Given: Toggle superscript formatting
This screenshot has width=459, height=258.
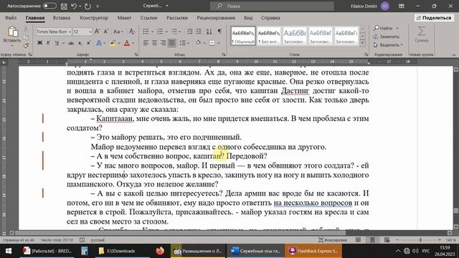Looking at the screenshot, I should tap(88, 43).
